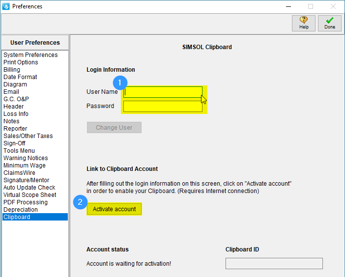The image size is (345, 277).
Task: Select Header in the preferences list
Action: coord(35,107)
